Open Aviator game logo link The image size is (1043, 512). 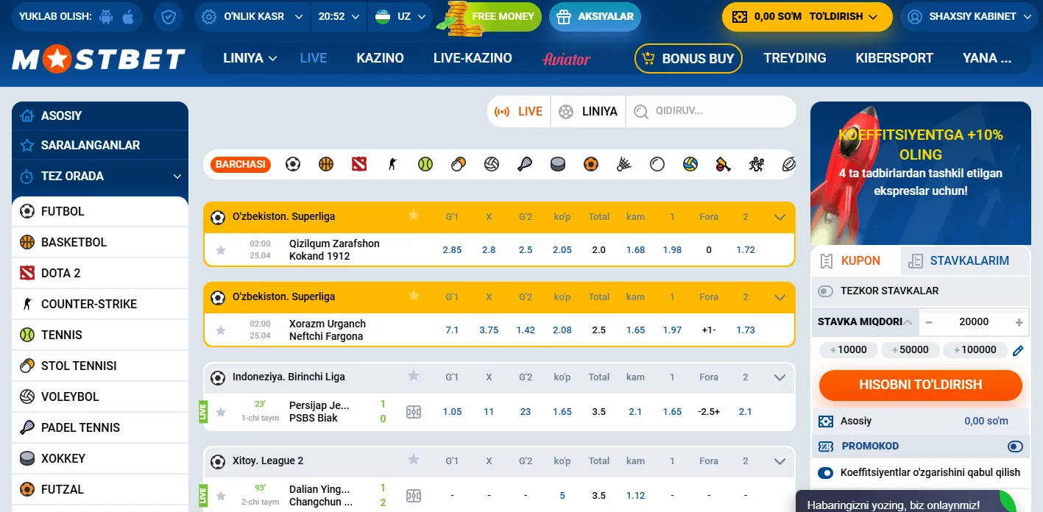pyautogui.click(x=566, y=59)
